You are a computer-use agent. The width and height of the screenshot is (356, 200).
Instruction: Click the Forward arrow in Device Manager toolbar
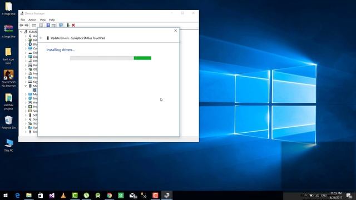point(27,25)
